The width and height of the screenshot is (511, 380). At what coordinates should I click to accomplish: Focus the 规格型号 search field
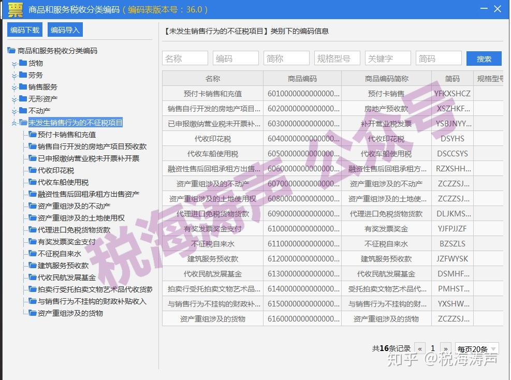[x=337, y=59]
